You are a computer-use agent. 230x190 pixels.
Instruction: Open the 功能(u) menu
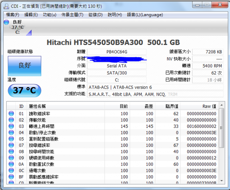[50, 15]
